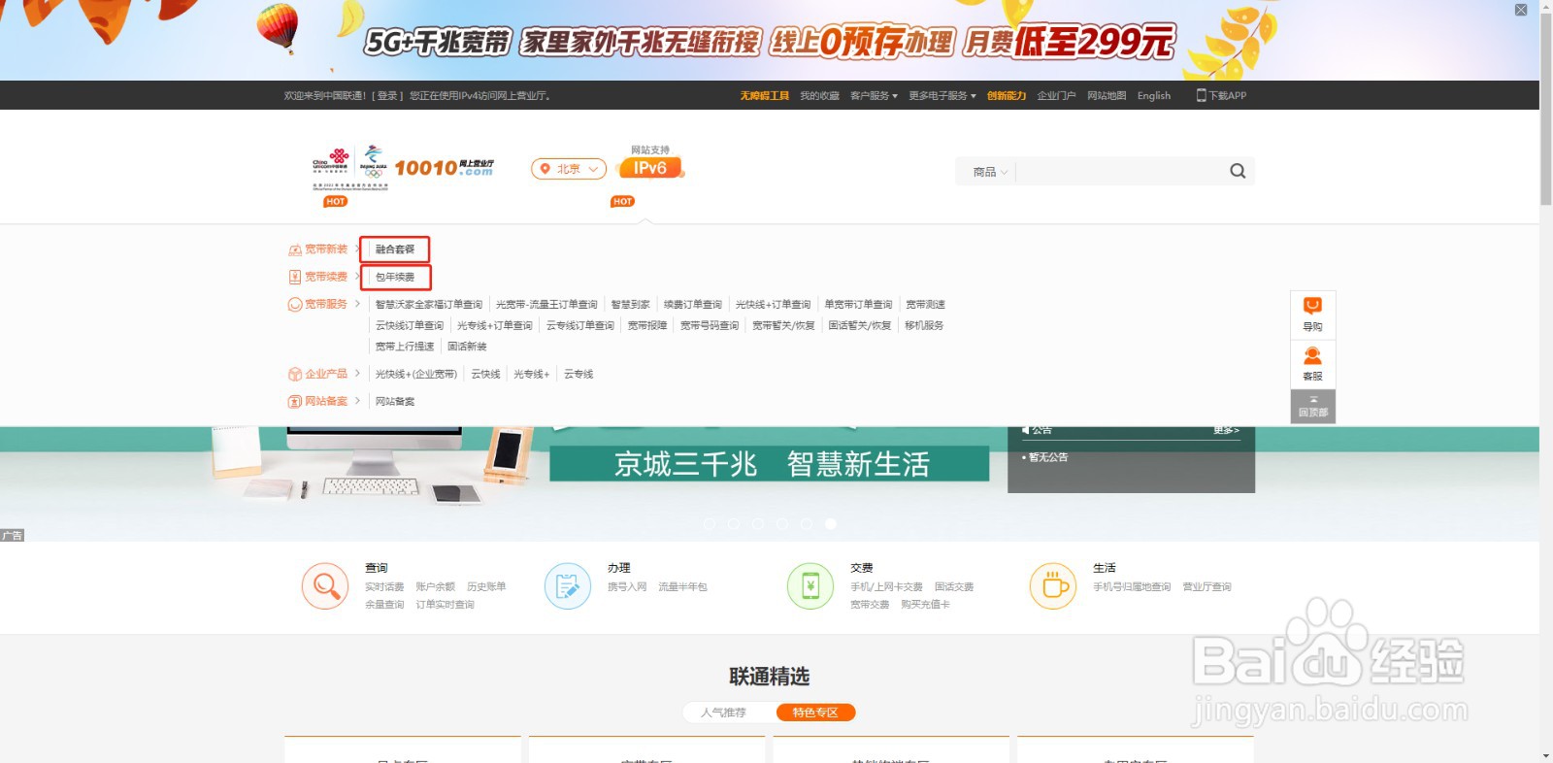Open 宽带测速 in the broadband menu
Screen dimensions: 1553x763
point(925,304)
